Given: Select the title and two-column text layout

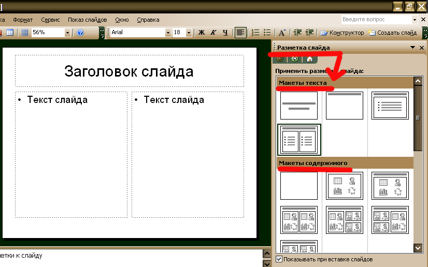Looking at the screenshot, I should click(299, 140).
